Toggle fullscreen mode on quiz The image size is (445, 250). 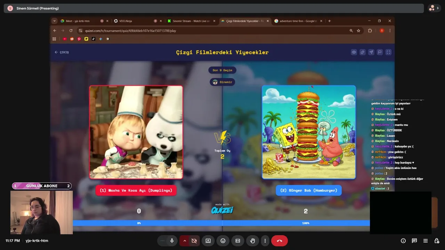(389, 52)
